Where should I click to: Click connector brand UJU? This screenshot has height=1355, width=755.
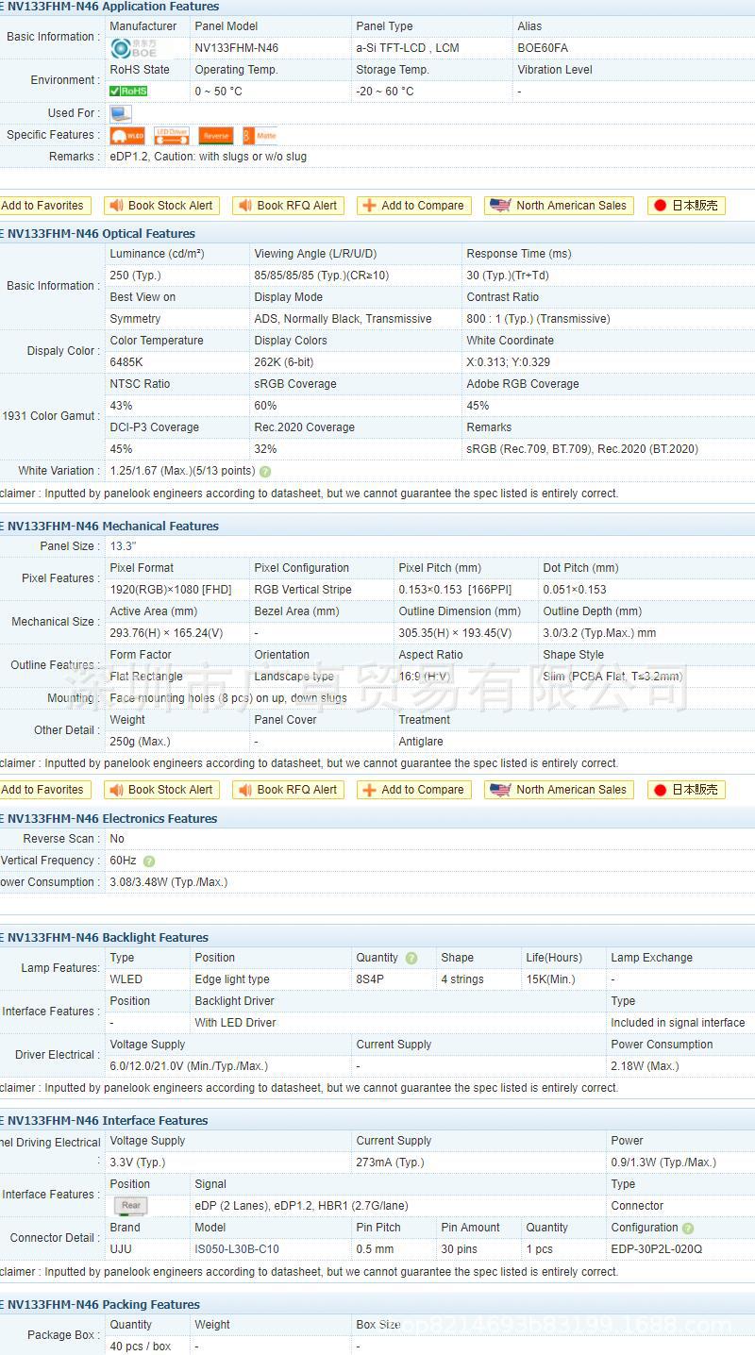(x=121, y=1249)
